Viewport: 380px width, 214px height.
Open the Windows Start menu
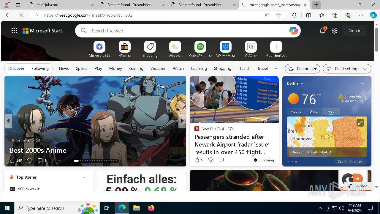[x=7, y=208]
